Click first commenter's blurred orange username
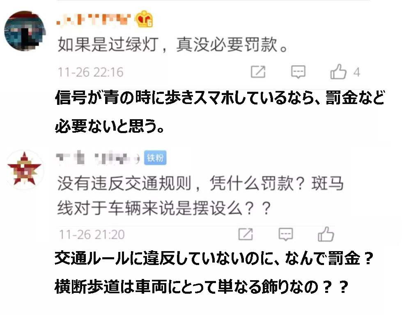This screenshot has width=402, height=315. click(x=94, y=19)
